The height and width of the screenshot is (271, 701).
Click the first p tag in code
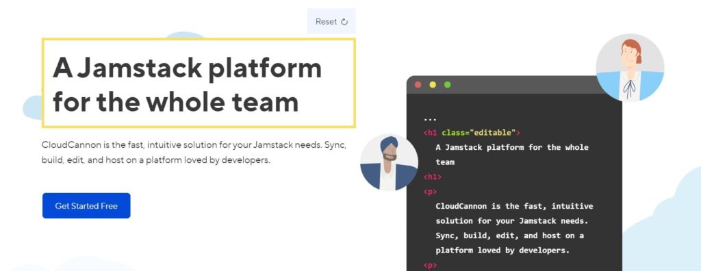click(x=430, y=192)
